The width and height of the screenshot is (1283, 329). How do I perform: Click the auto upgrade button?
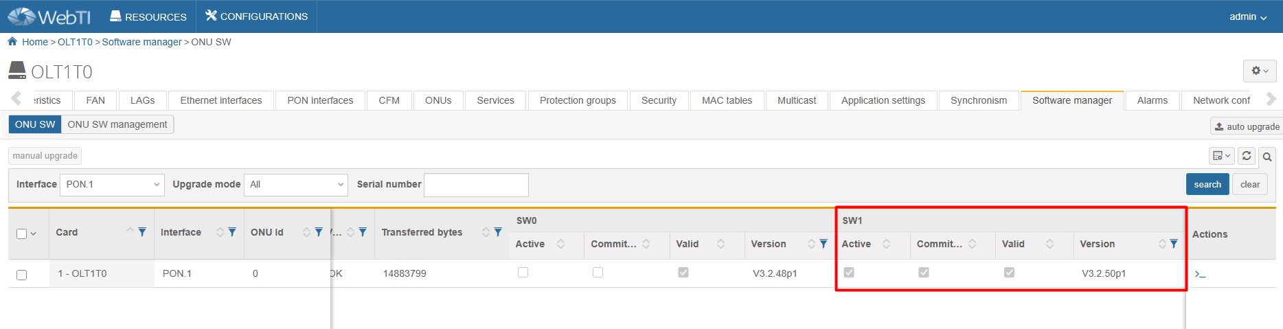pyautogui.click(x=1246, y=126)
